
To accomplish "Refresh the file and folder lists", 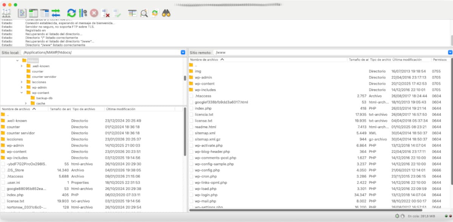I will tap(72, 13).
